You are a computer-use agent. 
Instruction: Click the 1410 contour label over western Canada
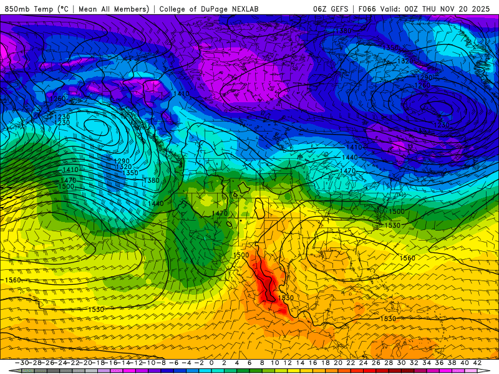coord(182,94)
